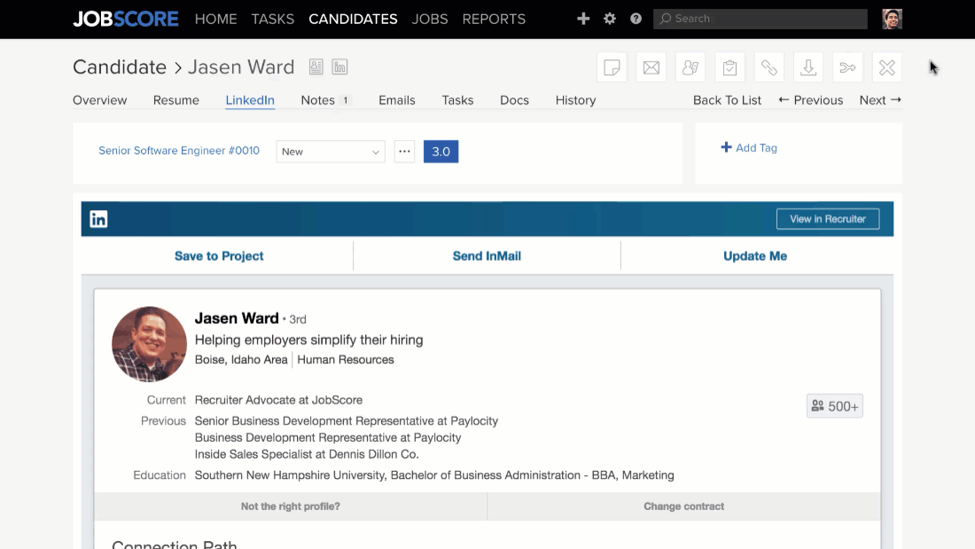Image resolution: width=975 pixels, height=549 pixels.
Task: Click Change contract
Action: (x=684, y=506)
